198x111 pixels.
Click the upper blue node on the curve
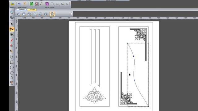click(134, 57)
